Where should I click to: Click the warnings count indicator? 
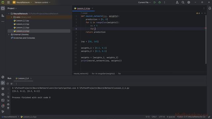point(198,13)
